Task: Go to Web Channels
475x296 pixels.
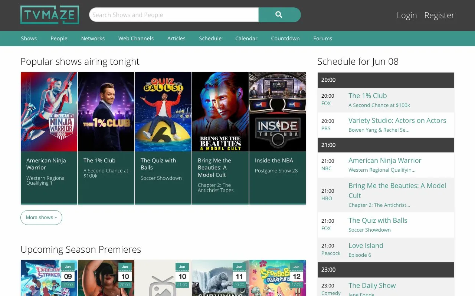Action: [x=136, y=38]
